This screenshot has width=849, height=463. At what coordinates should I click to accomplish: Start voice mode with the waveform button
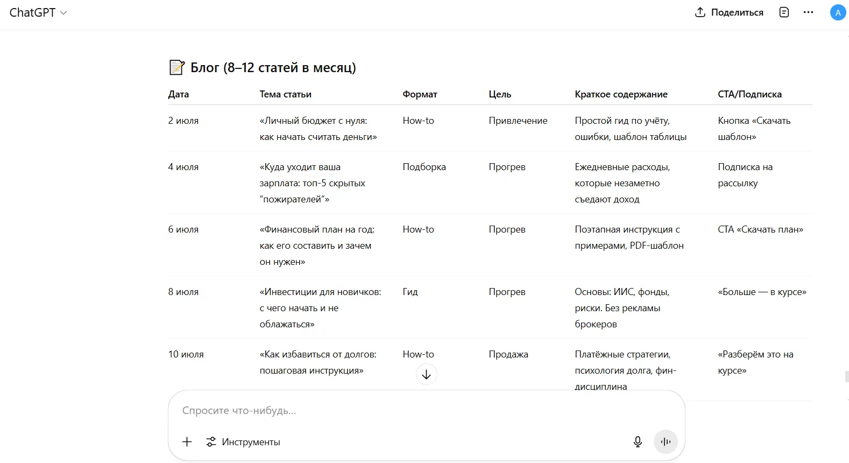666,442
